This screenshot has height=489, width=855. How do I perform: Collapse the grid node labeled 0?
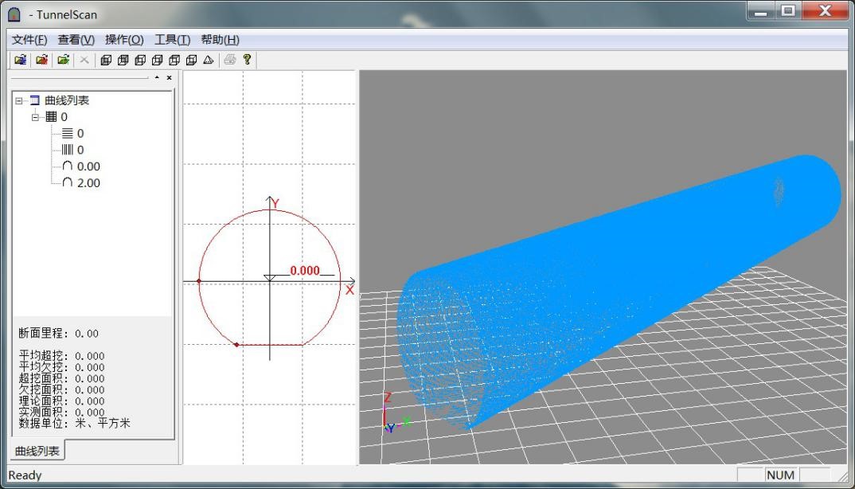36,117
